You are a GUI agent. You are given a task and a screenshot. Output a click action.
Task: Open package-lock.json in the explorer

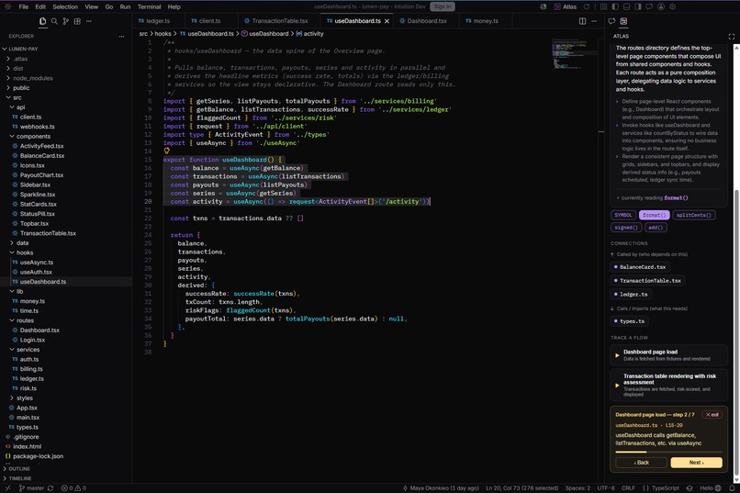38,456
